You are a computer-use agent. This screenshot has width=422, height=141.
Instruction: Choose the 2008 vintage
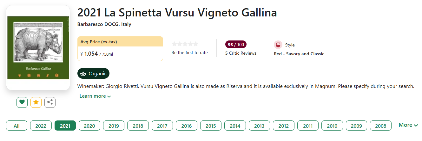[x=380, y=126]
